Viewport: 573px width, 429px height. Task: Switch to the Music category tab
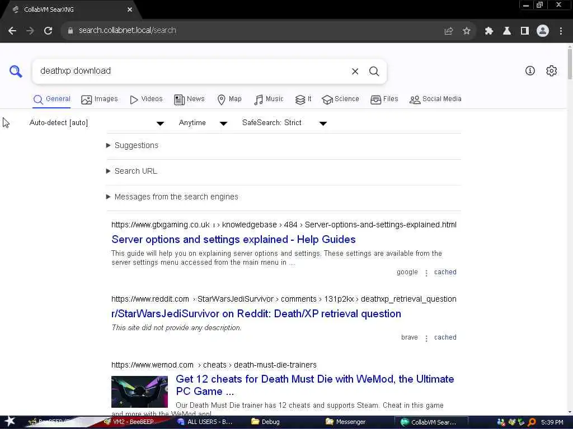click(269, 99)
